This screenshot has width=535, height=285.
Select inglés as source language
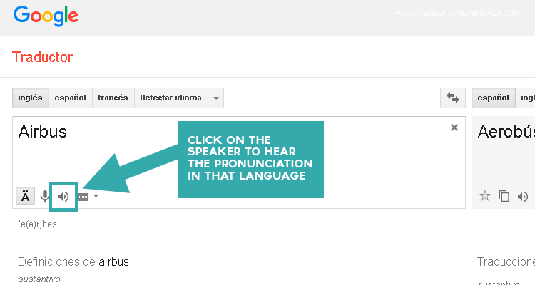tap(30, 98)
